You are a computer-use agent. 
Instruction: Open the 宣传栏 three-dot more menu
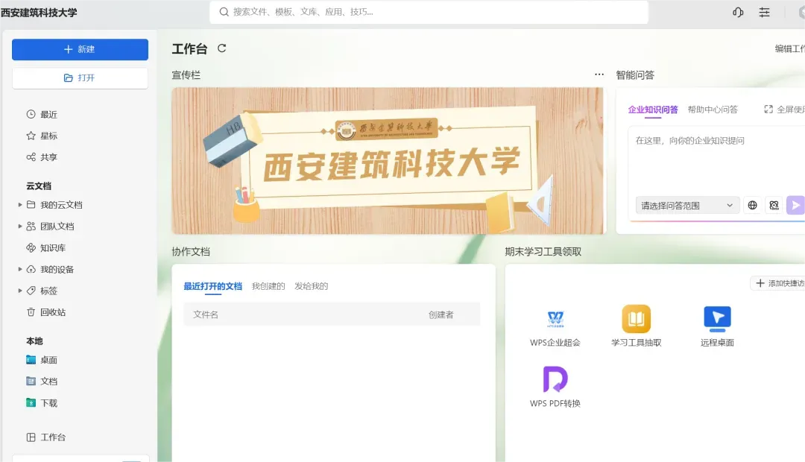599,75
